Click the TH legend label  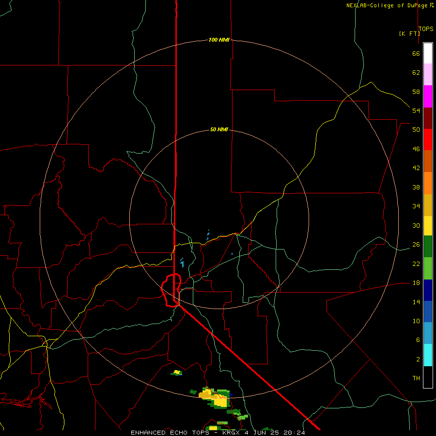(416, 378)
